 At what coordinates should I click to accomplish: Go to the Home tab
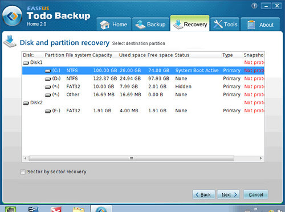click(x=114, y=25)
